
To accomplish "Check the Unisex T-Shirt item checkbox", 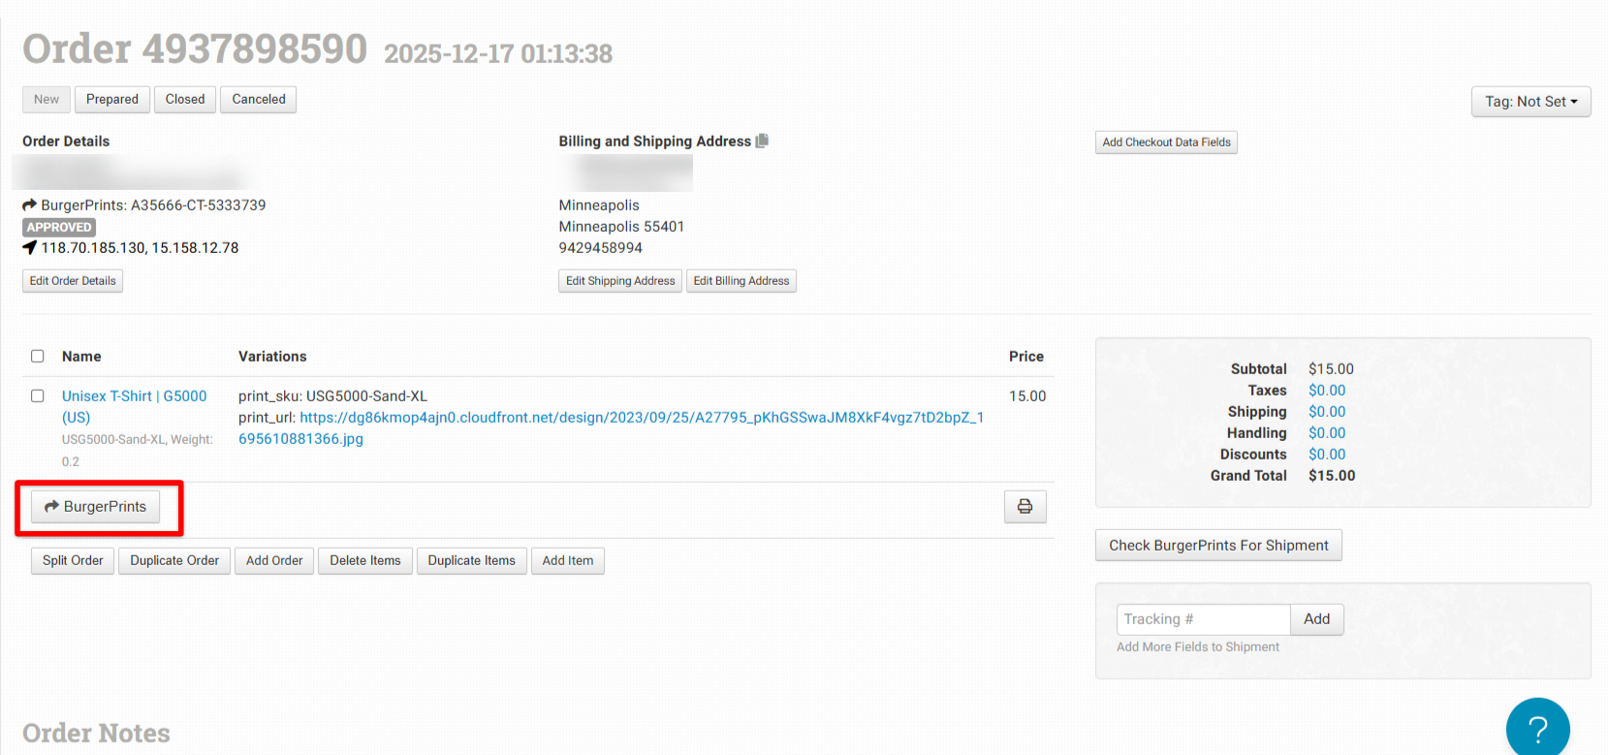I will (x=38, y=396).
